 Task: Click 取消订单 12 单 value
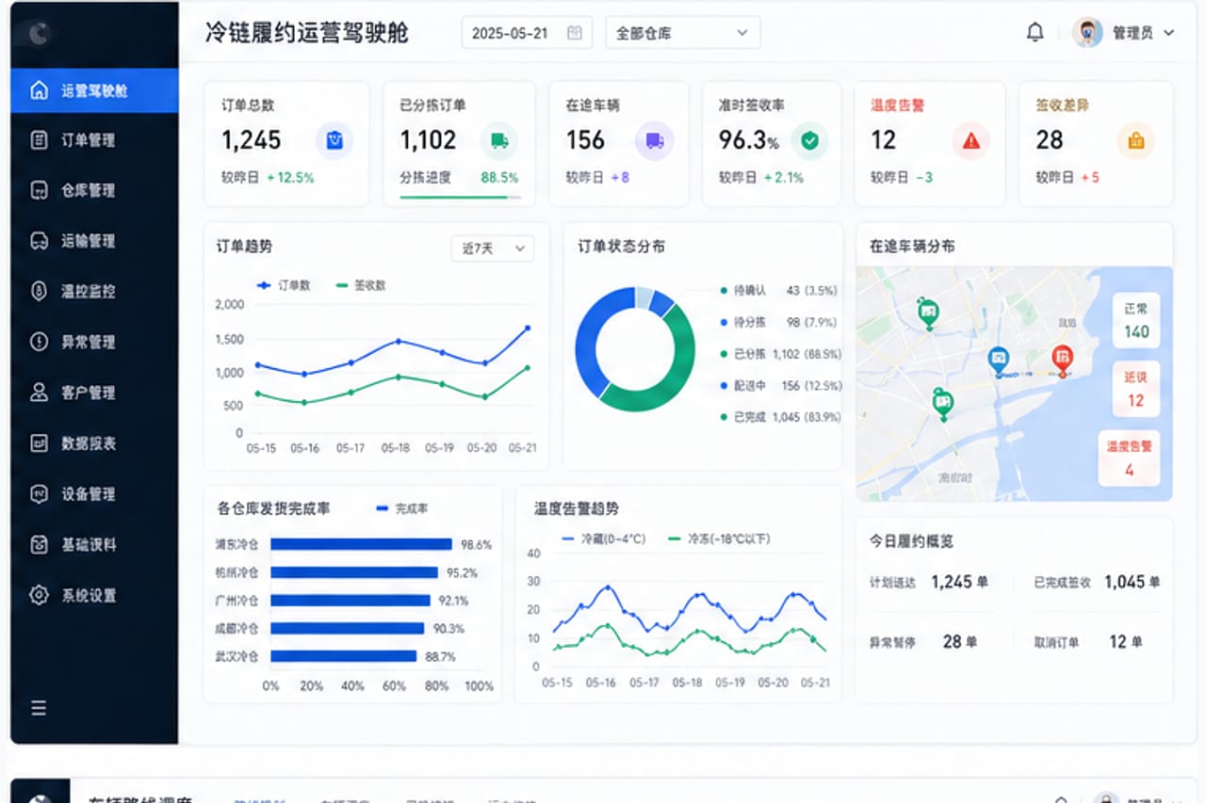1126,642
